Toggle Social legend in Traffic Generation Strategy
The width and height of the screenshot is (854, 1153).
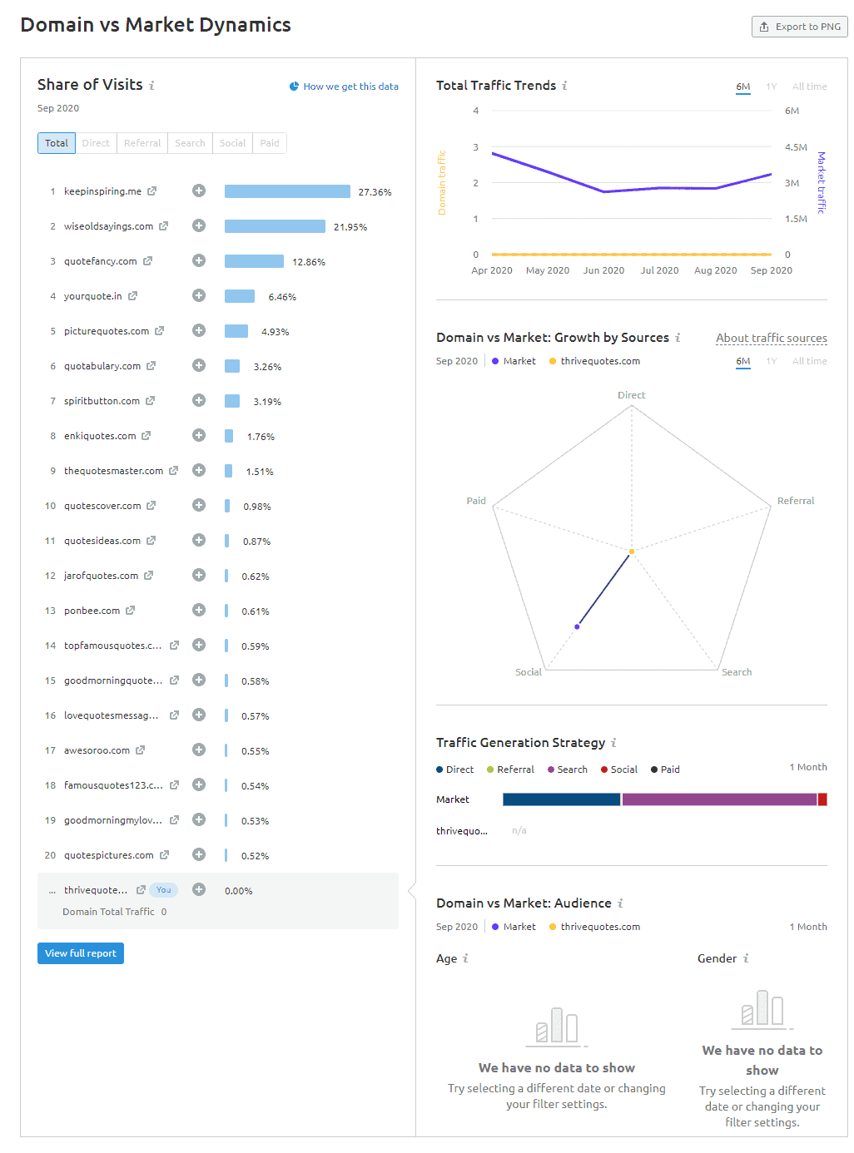(618, 769)
